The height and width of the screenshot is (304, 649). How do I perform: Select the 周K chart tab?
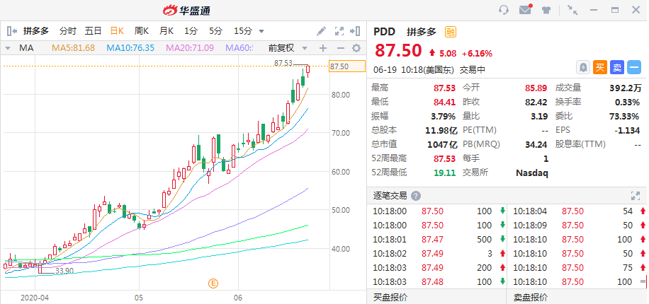click(x=142, y=31)
